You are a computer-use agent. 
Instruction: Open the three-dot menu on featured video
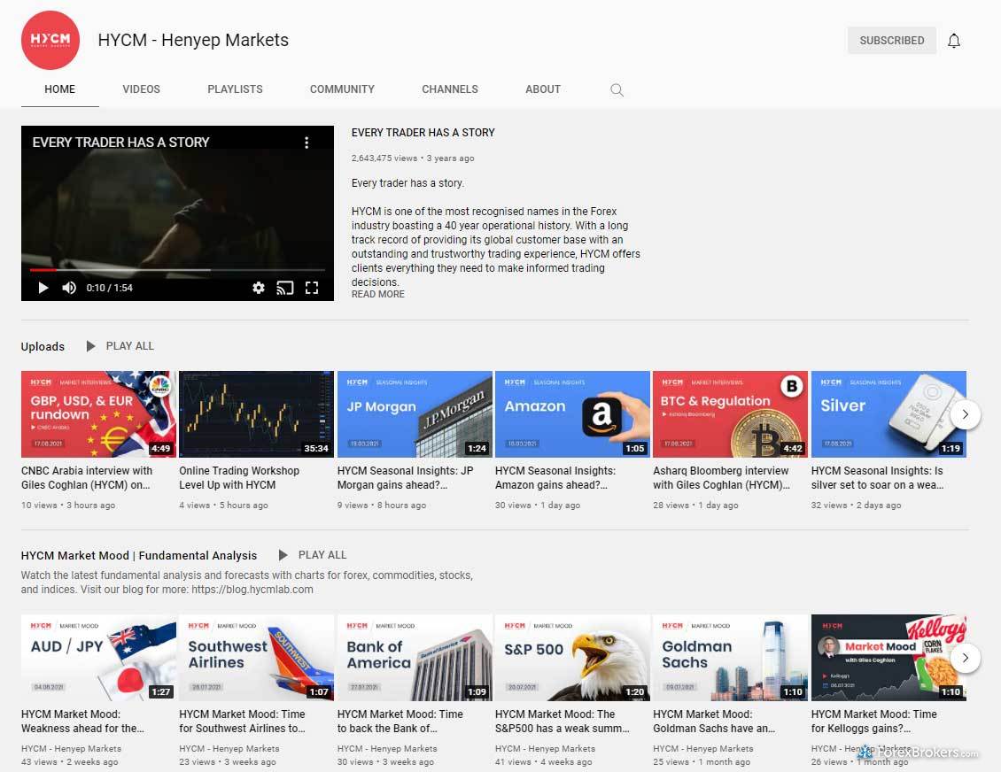pos(307,143)
